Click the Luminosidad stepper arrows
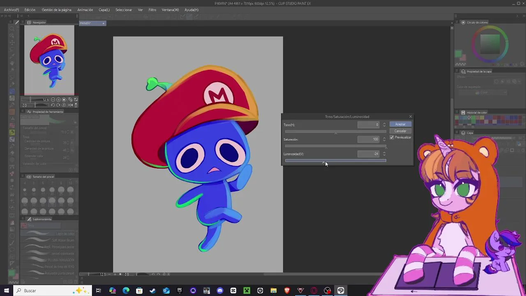The height and width of the screenshot is (296, 526). pyautogui.click(x=384, y=154)
